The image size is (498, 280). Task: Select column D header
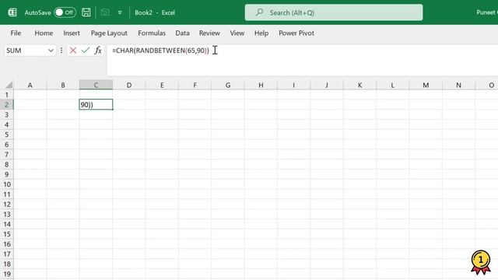pos(129,85)
